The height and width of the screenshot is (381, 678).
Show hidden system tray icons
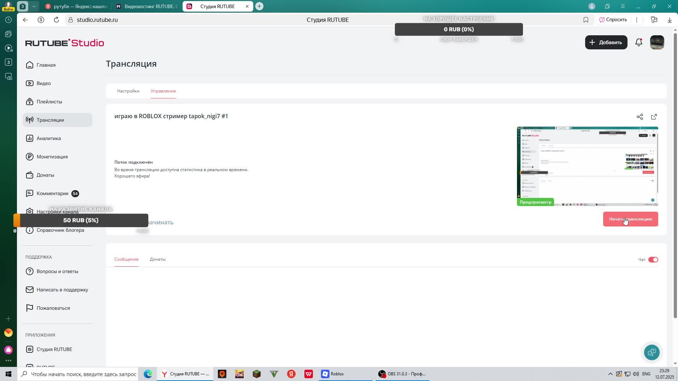[x=610, y=374]
